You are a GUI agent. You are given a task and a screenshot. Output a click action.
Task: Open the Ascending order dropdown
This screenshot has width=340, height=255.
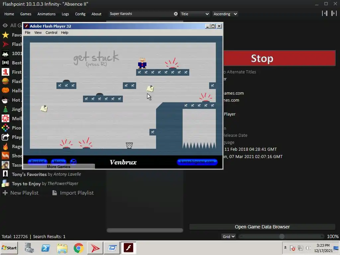click(225, 14)
